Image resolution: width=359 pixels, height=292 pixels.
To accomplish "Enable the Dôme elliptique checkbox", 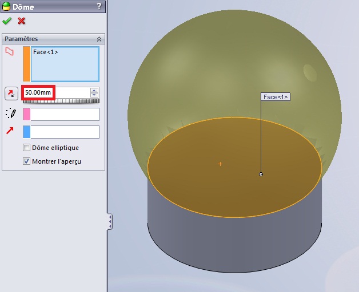I will click(26, 148).
